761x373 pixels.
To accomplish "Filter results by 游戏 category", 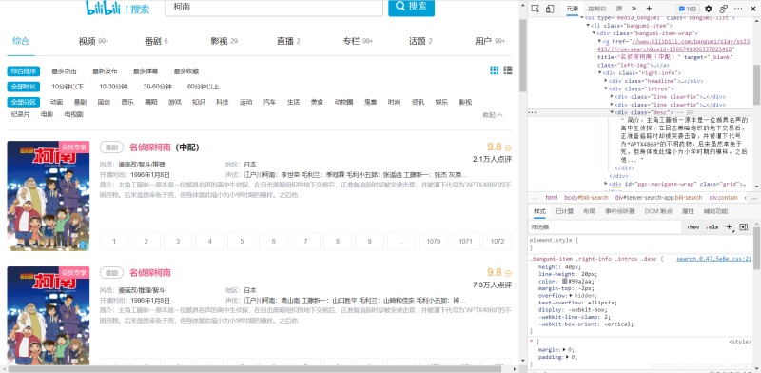I will pyautogui.click(x=175, y=103).
